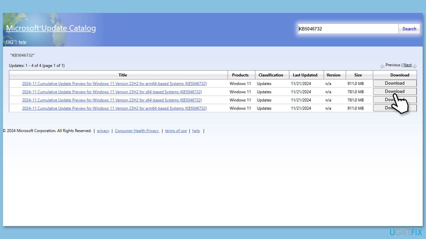Open the FAQ link
This screenshot has width=426, height=239.
10,42
